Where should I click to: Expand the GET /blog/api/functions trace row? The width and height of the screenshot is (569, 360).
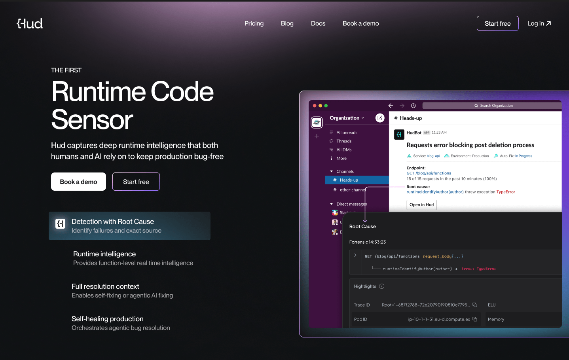click(355, 256)
